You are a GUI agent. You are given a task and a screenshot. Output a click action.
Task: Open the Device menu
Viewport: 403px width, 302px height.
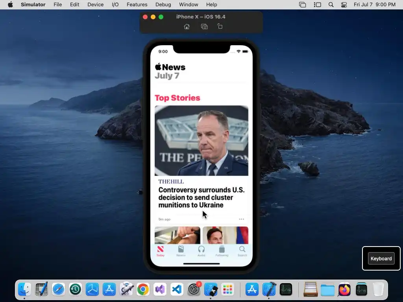(x=95, y=5)
